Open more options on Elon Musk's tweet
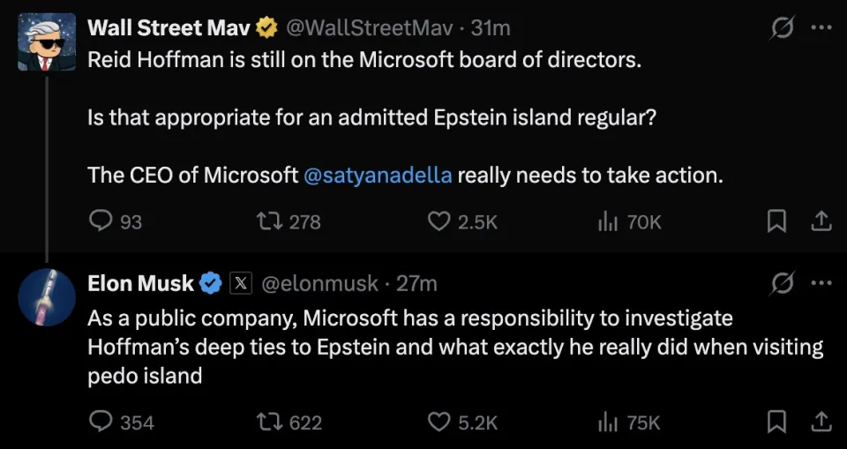 [821, 283]
